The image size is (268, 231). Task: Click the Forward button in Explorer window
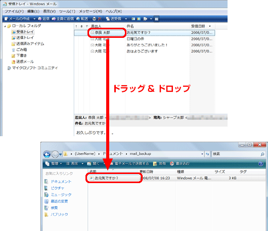[55, 154]
